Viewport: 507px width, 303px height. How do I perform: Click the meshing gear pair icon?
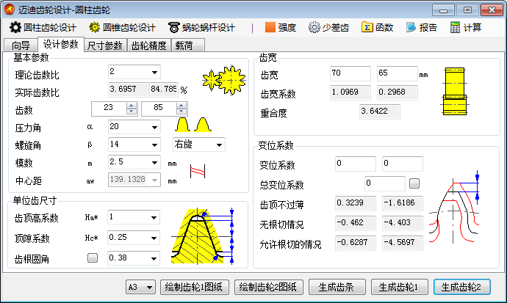[x=224, y=80]
